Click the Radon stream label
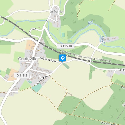The width and height of the screenshot is (125, 125). point(103,40)
